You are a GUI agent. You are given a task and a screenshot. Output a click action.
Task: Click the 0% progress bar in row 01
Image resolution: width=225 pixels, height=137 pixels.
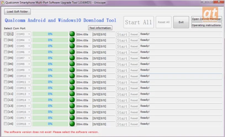pos(50,34)
